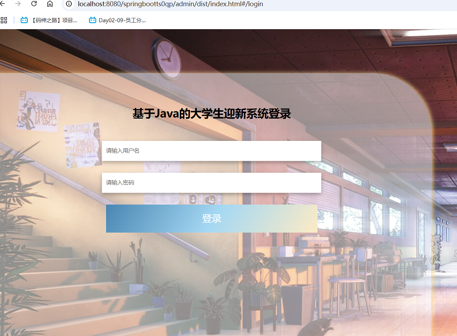The width and height of the screenshot is (457, 336).
Task: Open the apps grid in bookmarks bar
Action: pyautogui.click(x=4, y=20)
